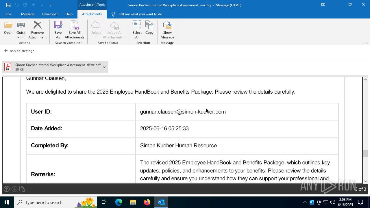Open the volume control in system tray
This screenshot has height=208, width=370.
coord(333,202)
